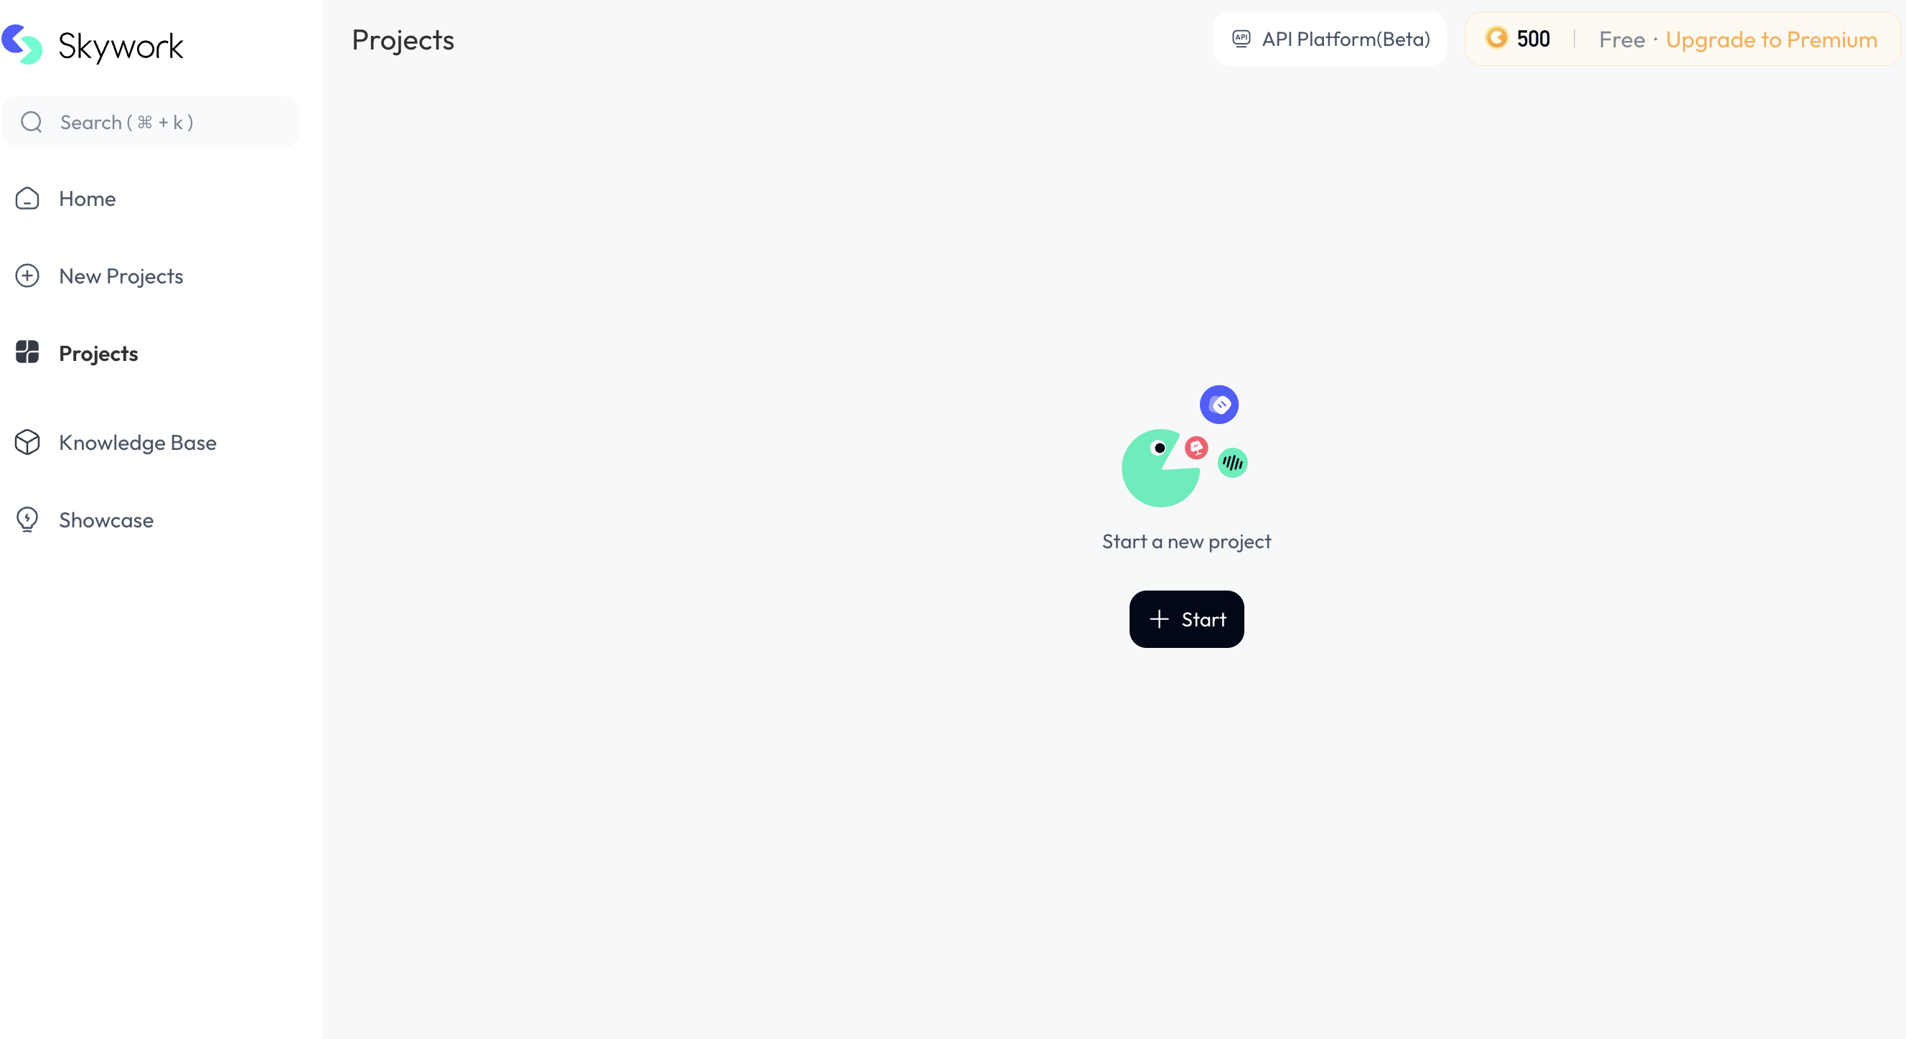Click the cube icon beside Knowledge Base
Screen dimensions: 1906x1039
tap(27, 443)
